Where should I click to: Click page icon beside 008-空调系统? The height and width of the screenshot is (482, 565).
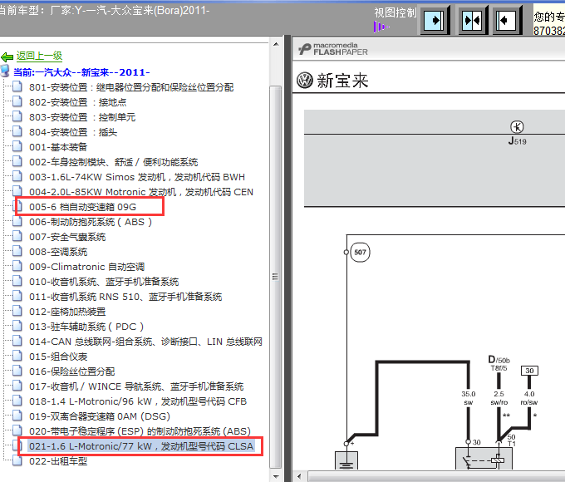coord(17,252)
